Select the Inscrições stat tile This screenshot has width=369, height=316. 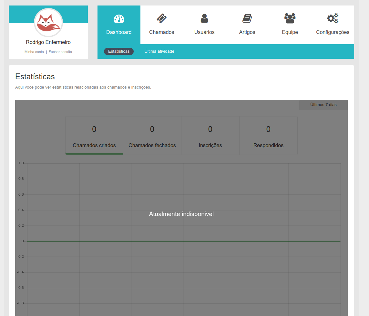tap(210, 135)
